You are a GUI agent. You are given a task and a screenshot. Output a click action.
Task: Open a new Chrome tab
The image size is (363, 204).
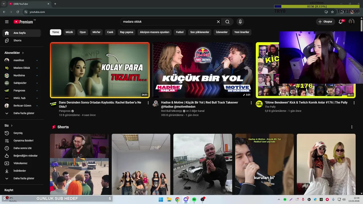[x=55, y=4]
